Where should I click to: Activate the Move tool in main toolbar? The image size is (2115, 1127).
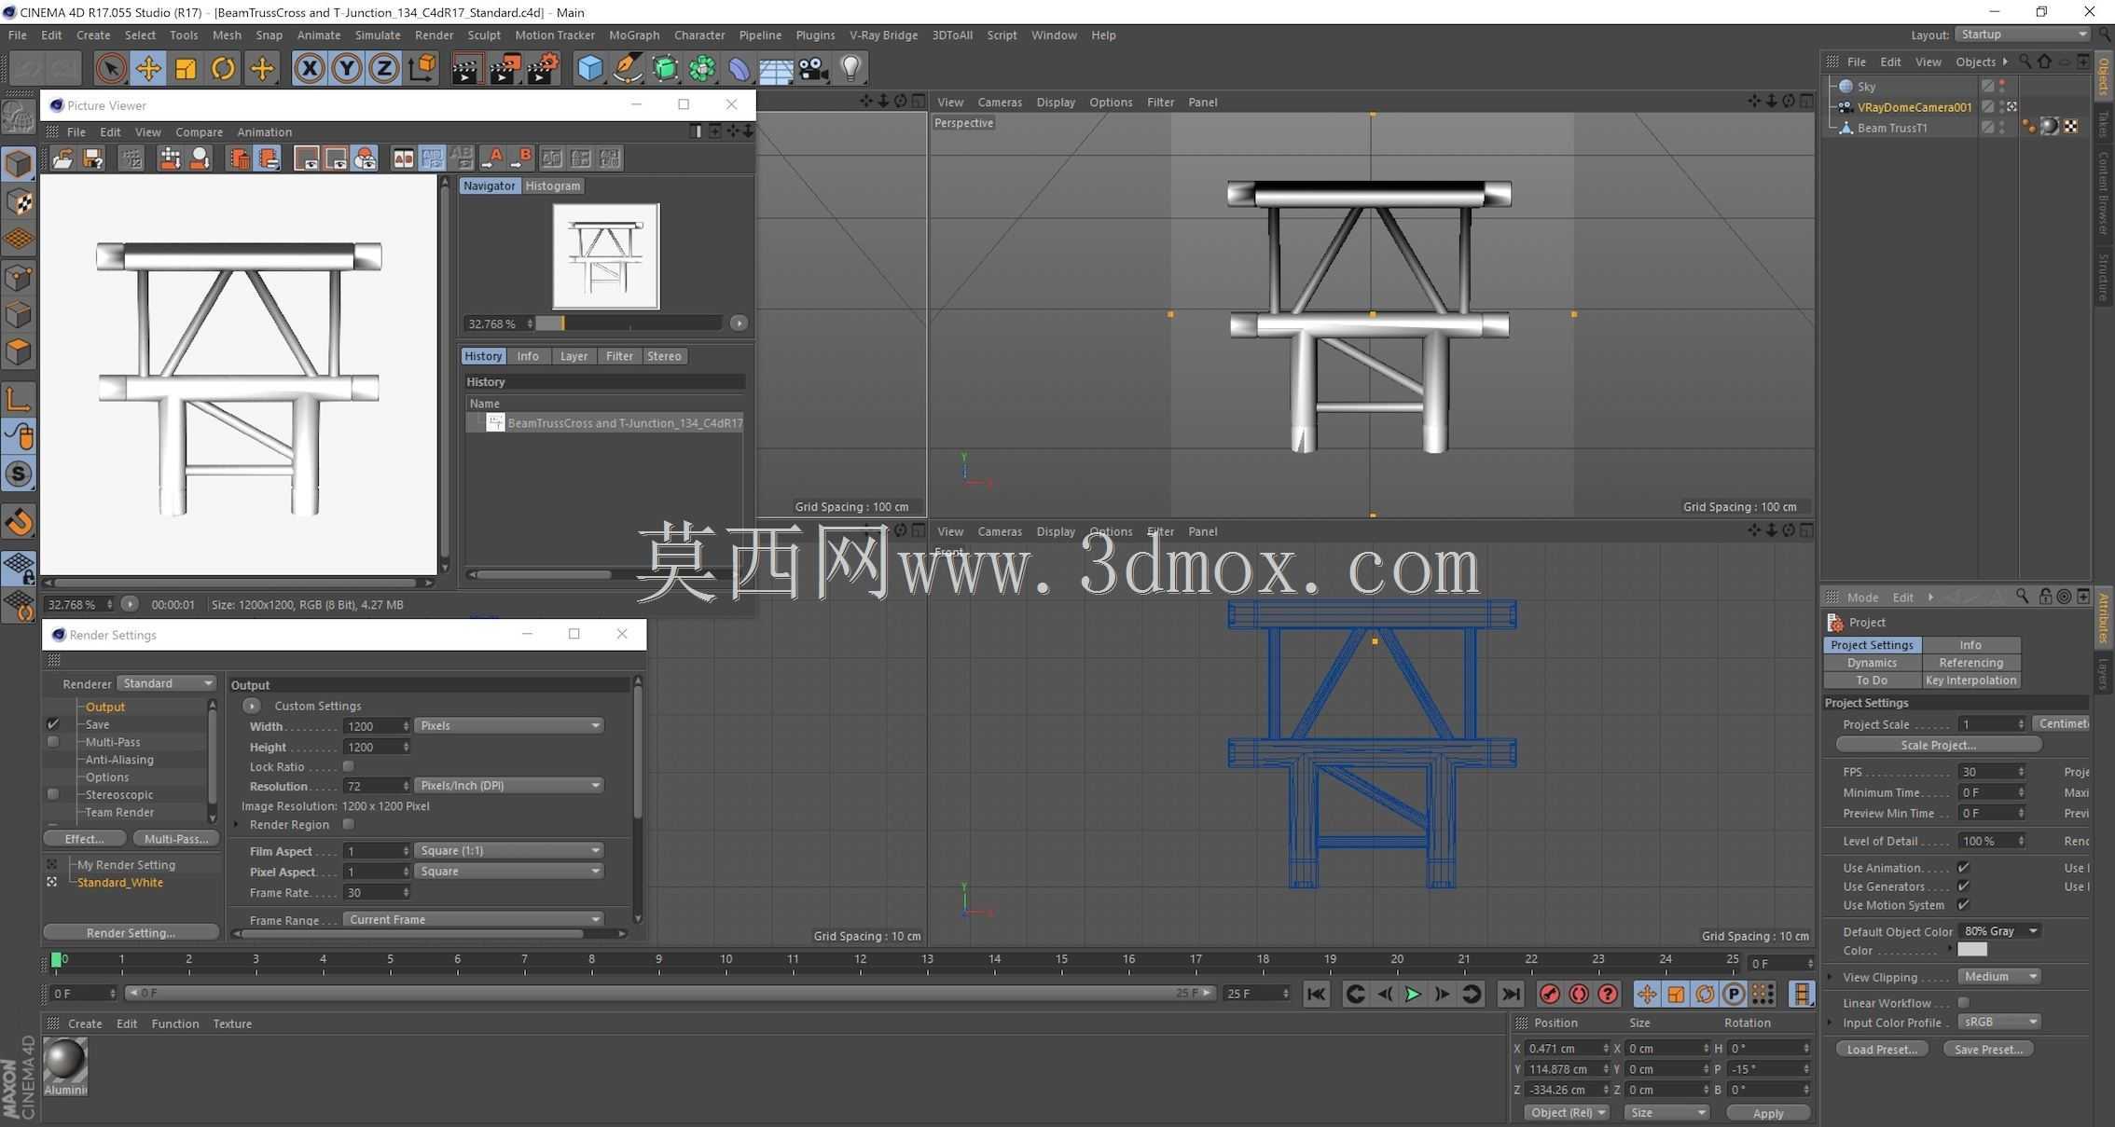[147, 68]
